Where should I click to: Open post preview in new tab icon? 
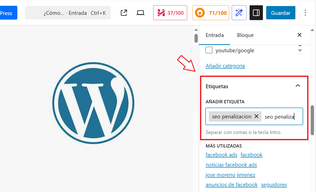tap(124, 13)
